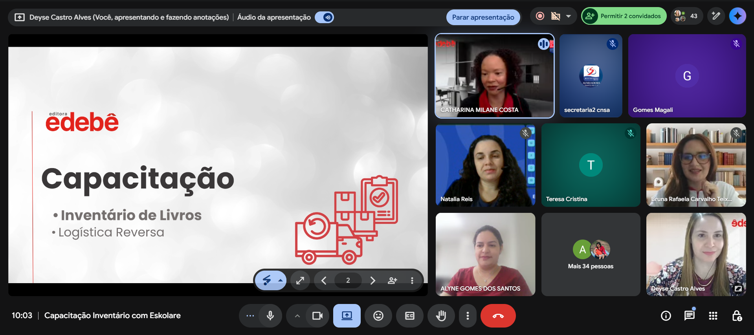Click the muted mic icon on the Teresa Cristina tile
Image resolution: width=754 pixels, height=335 pixels.
[x=631, y=134]
